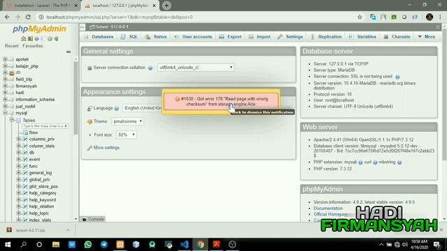Reload the browser page

click(28, 17)
